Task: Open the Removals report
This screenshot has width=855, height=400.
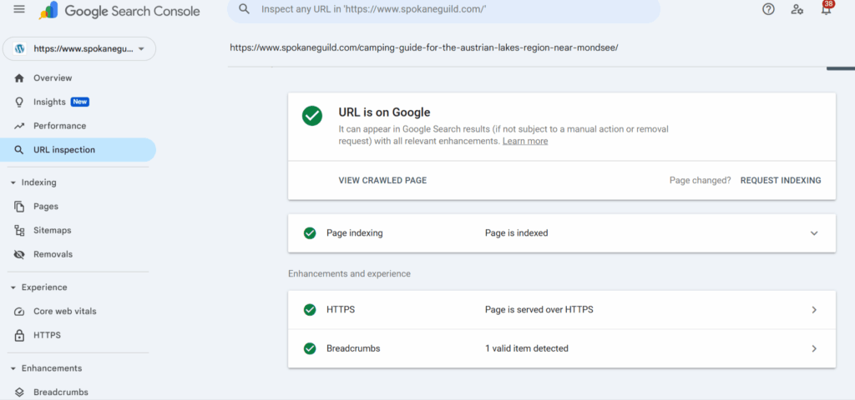Action: point(53,254)
